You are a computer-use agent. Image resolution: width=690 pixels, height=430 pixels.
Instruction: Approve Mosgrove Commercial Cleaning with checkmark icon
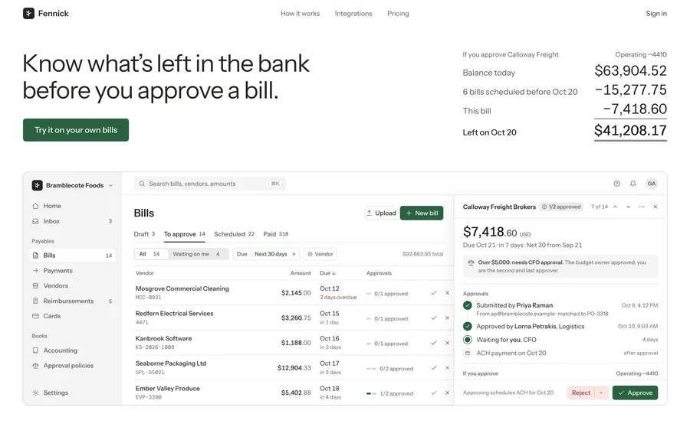click(x=434, y=293)
